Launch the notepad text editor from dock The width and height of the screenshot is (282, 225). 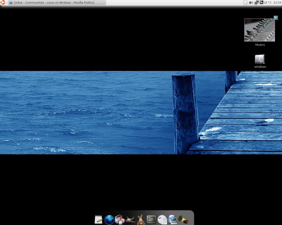click(x=98, y=219)
